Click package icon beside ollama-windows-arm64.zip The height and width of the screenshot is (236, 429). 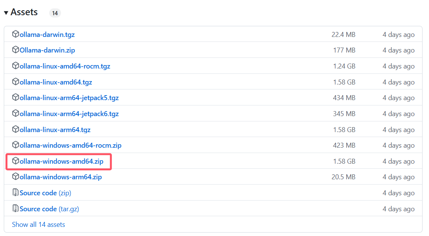[x=16, y=177]
